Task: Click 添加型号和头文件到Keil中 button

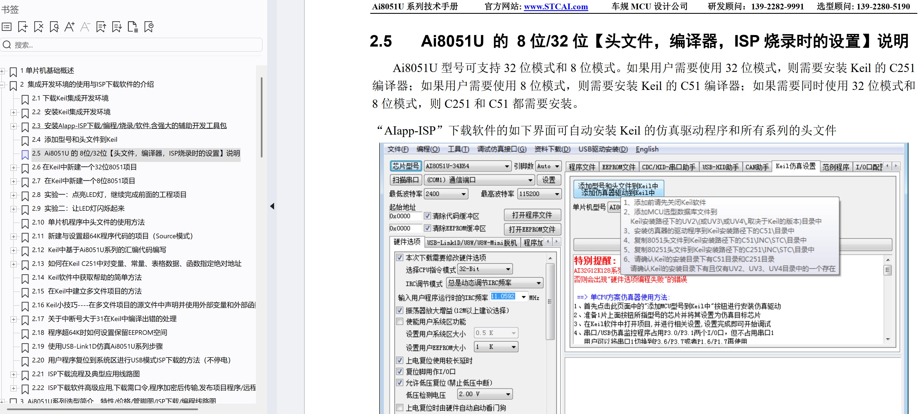Action: 618,189
